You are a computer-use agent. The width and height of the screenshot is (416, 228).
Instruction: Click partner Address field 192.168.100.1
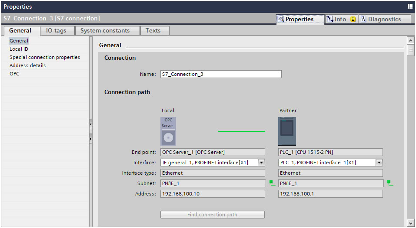point(330,194)
